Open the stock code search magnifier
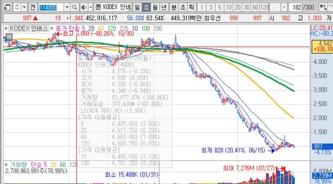The height and width of the screenshot is (184, 333). coord(75,8)
